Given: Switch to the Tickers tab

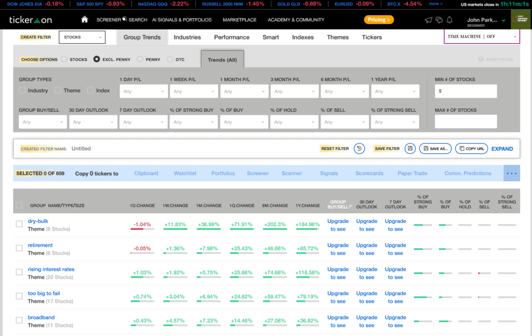Looking at the screenshot, I should coord(372,37).
